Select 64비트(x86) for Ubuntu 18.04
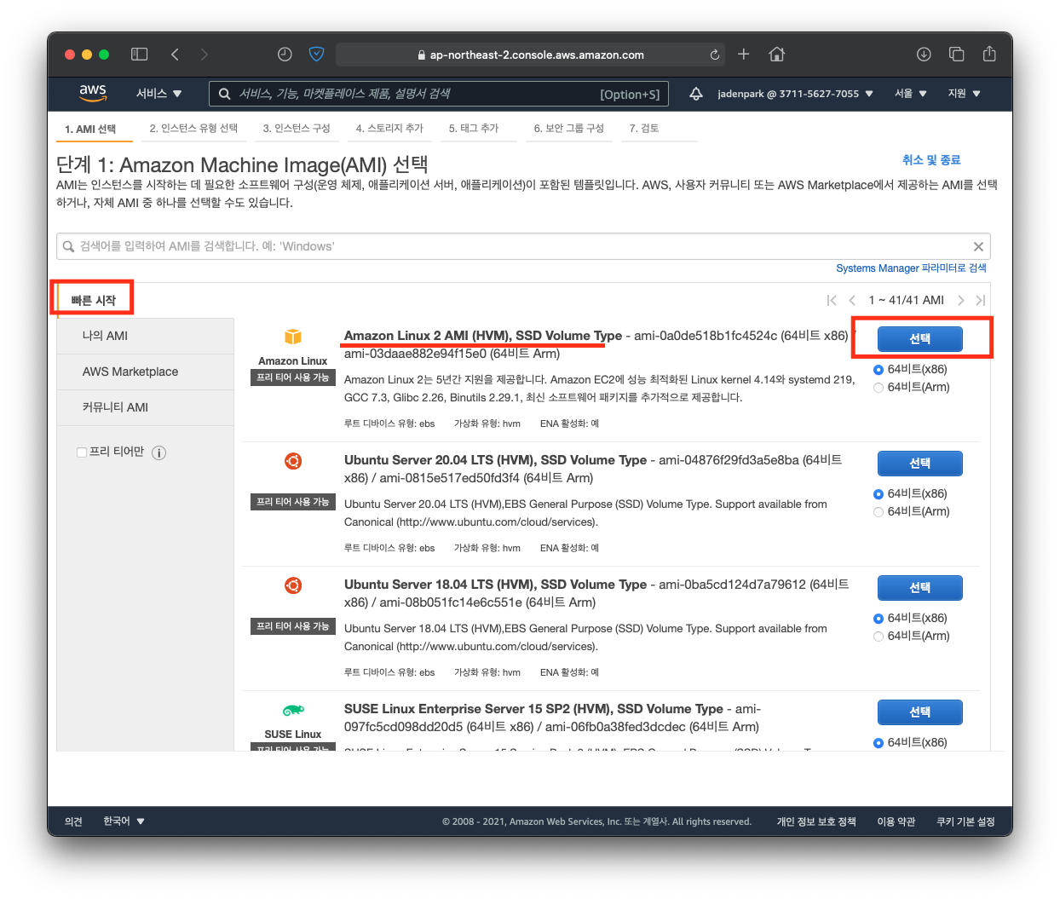The image size is (1060, 899). 879,619
